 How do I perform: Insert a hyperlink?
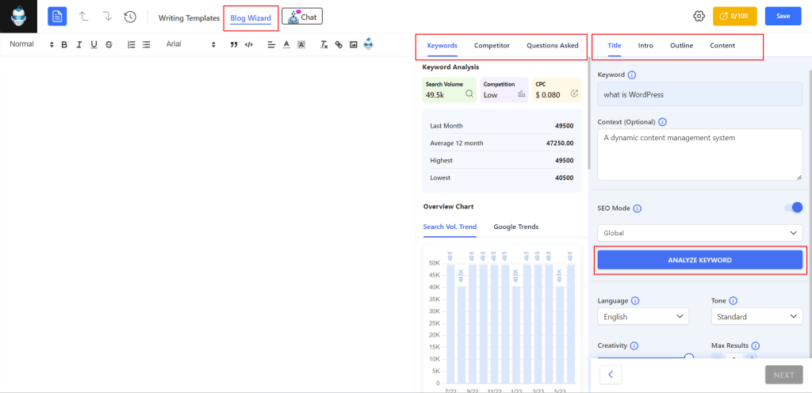tap(339, 45)
